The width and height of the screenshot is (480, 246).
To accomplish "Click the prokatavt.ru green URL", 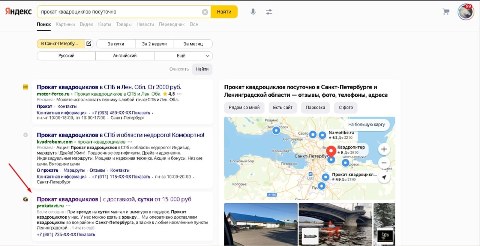I will coord(50,206).
